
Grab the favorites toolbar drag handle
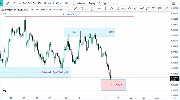click(70, 9)
